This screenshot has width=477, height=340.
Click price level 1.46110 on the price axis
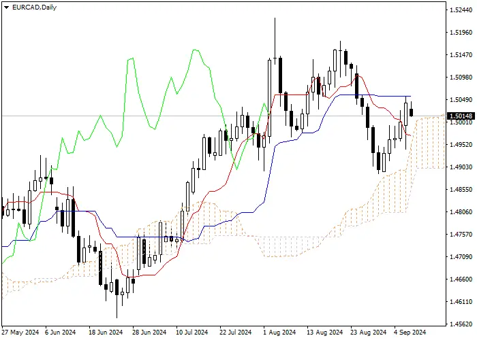[x=461, y=302]
